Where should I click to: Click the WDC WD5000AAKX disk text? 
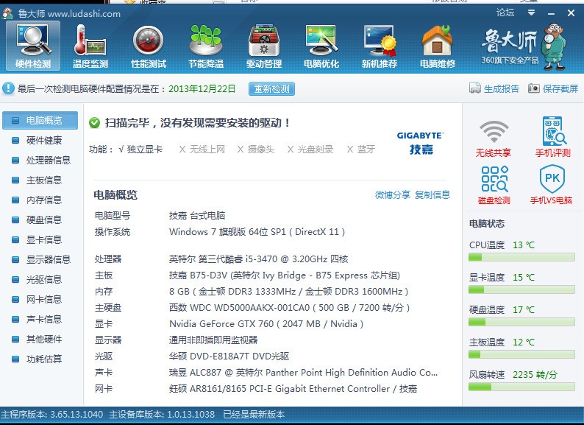(289, 307)
